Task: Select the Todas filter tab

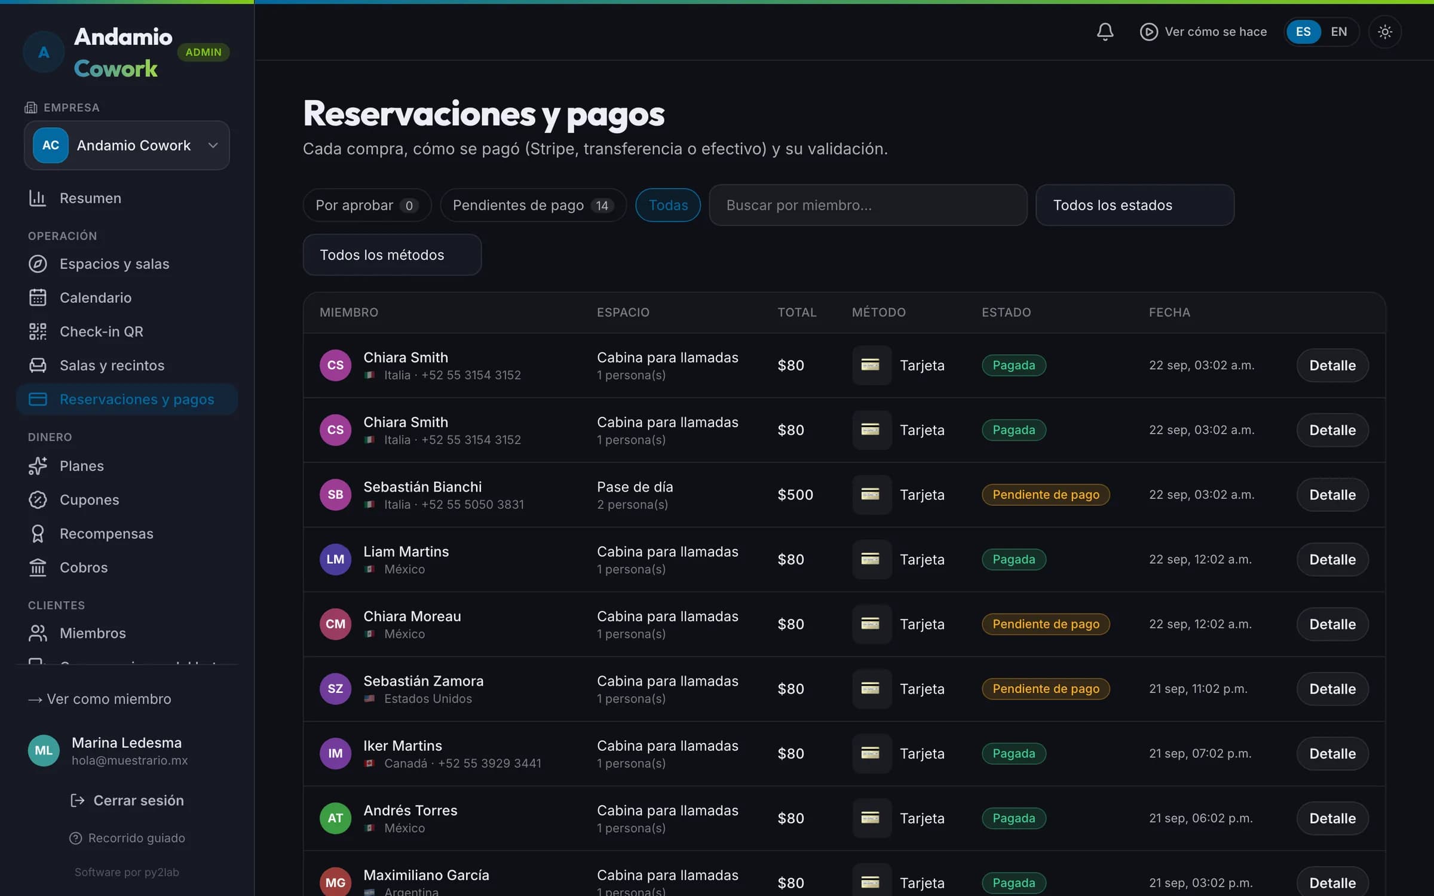Action: pos(668,205)
